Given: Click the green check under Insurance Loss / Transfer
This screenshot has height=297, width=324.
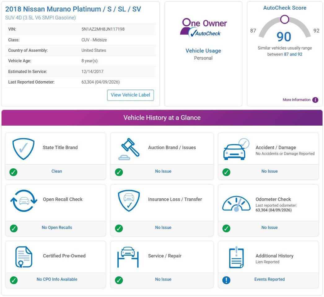Looking at the screenshot, I should click(119, 228).
